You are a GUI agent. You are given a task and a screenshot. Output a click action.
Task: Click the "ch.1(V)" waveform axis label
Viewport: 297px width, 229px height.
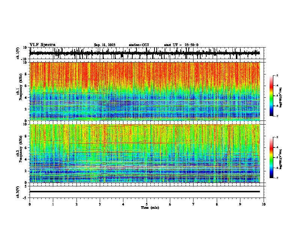coord(18,53)
